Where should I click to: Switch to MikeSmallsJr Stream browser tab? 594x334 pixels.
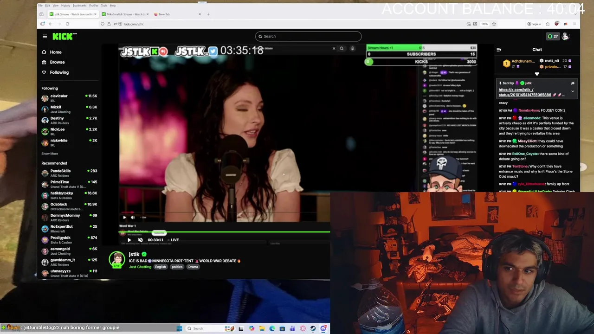[x=125, y=14]
